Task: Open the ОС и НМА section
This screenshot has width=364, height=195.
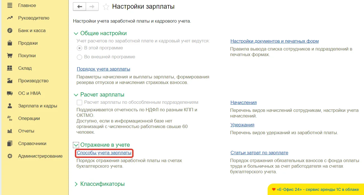Action: point(29,93)
